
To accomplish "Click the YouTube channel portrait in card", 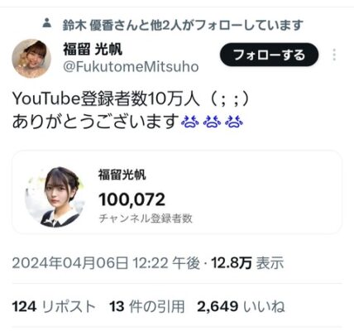I will point(56,197).
